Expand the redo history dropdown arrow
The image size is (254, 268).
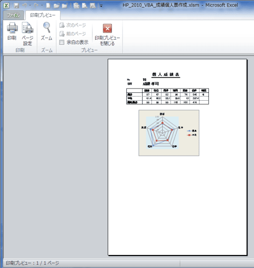click(42, 6)
